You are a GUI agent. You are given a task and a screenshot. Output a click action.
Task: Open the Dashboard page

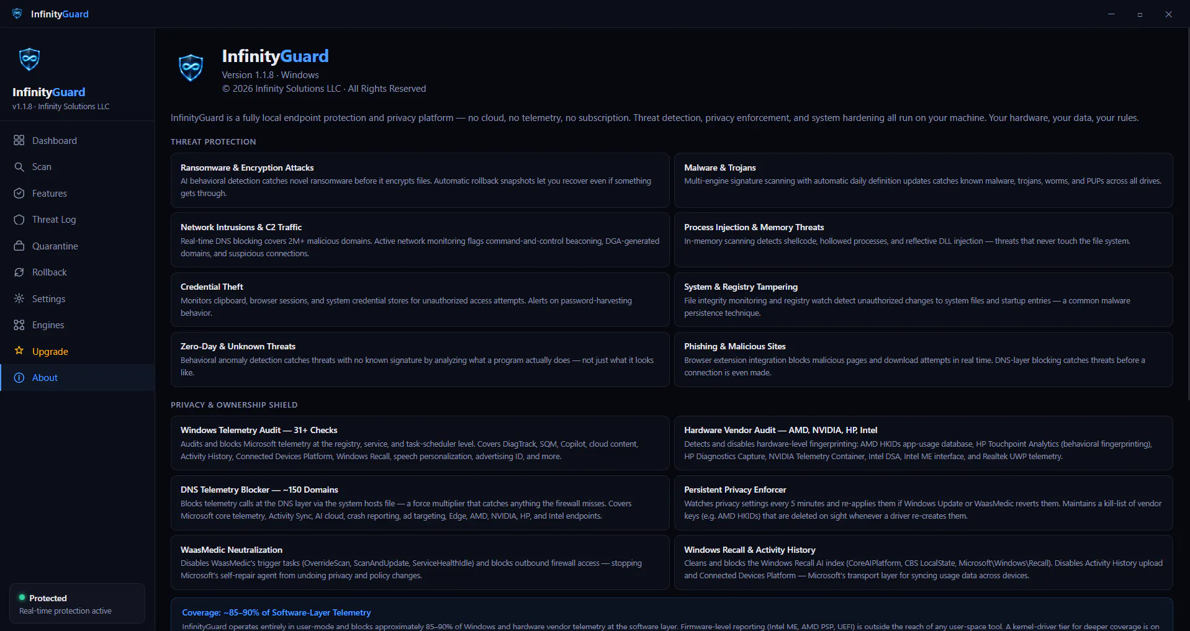55,141
